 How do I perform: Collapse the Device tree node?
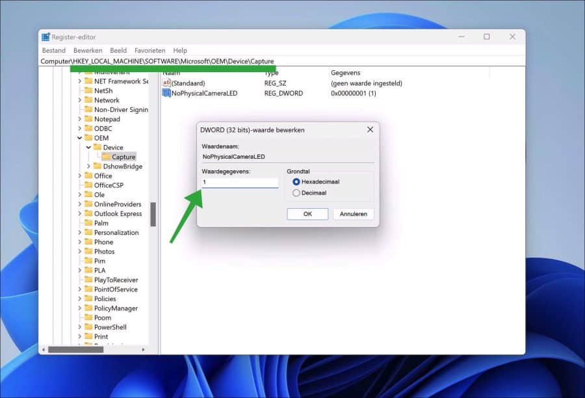(x=88, y=148)
